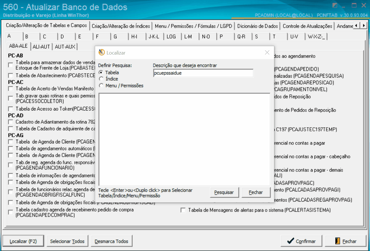370x251 pixels.
Task: Select letter tab E
Action: coord(84,37)
